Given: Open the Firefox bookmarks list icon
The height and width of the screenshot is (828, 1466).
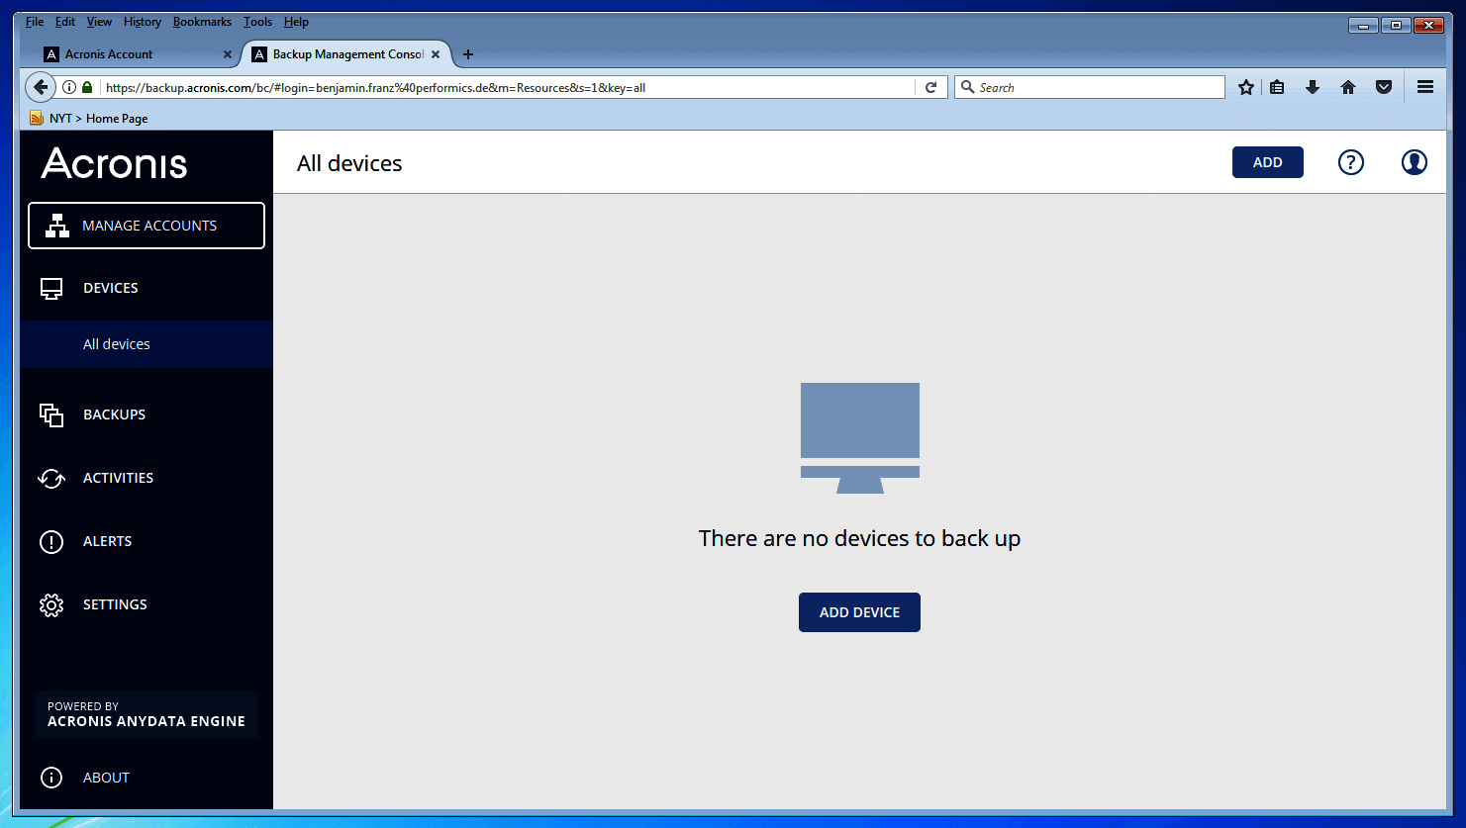Looking at the screenshot, I should tap(1277, 87).
